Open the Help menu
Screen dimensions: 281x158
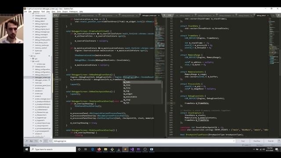pyautogui.click(x=81, y=12)
